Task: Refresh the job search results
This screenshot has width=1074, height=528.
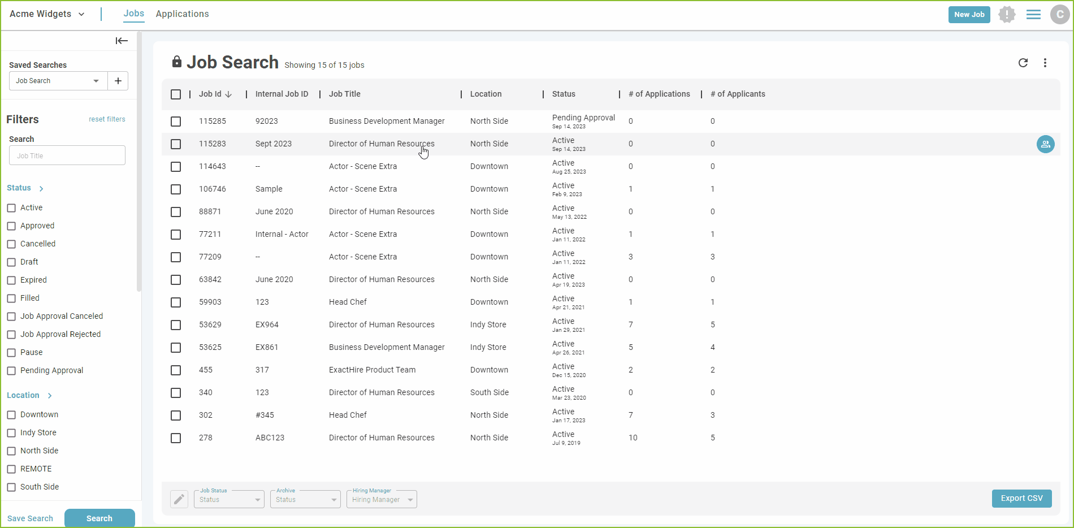Action: 1023,63
